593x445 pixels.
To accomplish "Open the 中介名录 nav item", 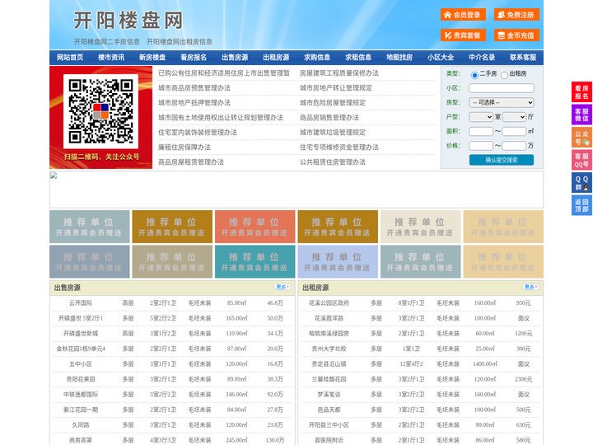I will pos(482,58).
